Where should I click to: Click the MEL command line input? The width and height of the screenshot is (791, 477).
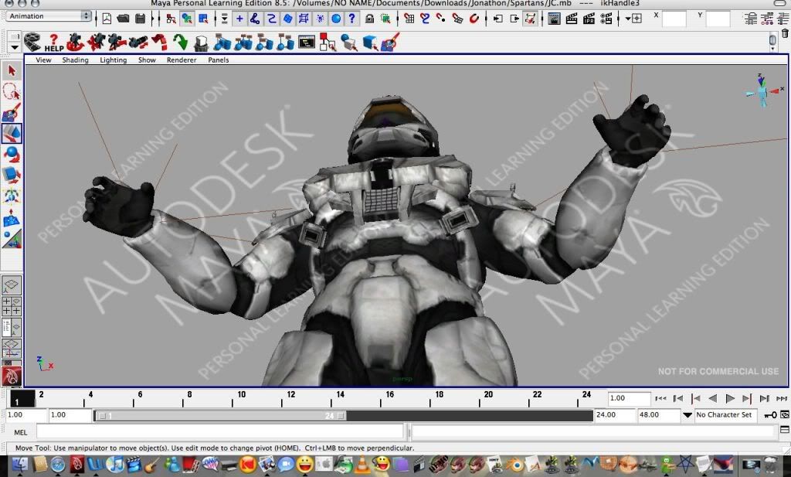coord(220,432)
